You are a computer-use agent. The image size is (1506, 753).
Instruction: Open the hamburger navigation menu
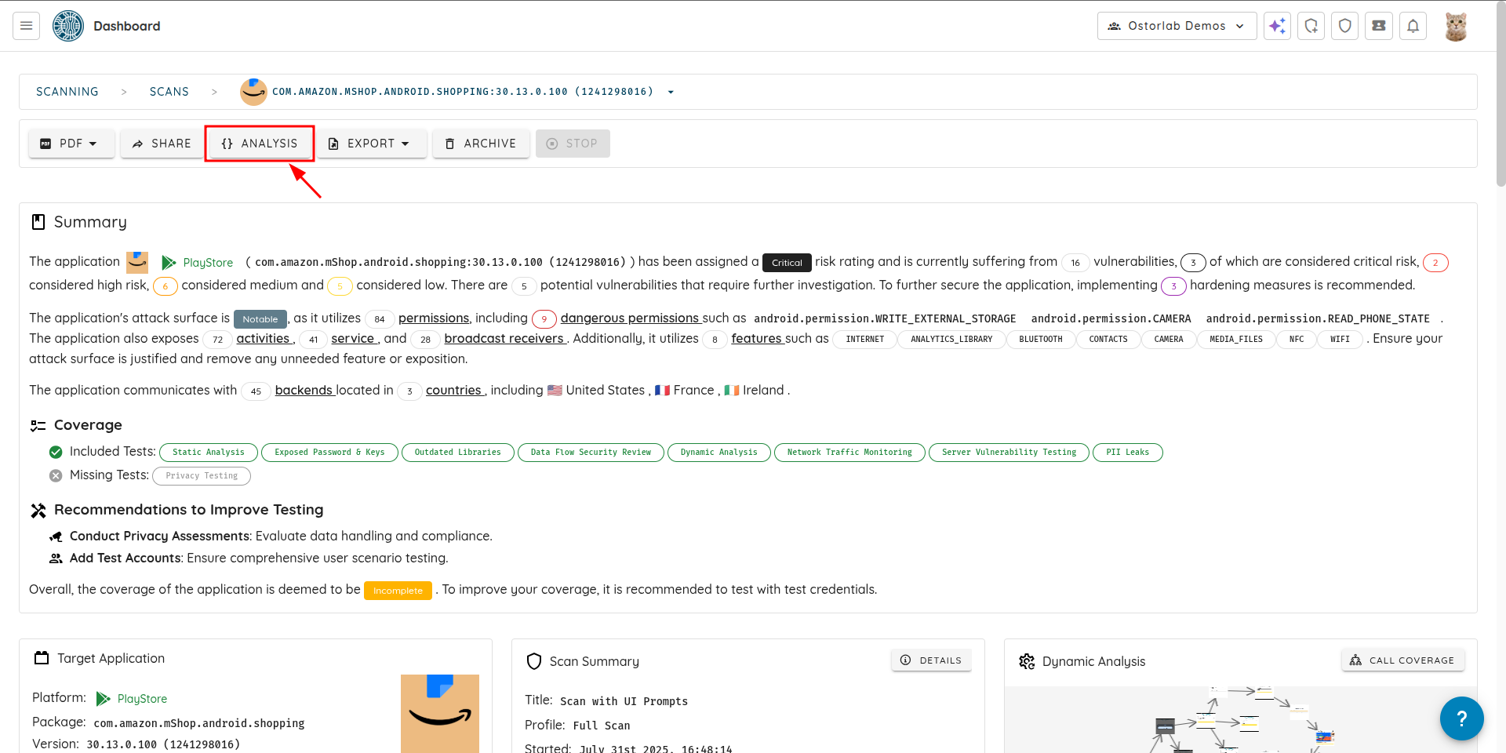point(26,26)
